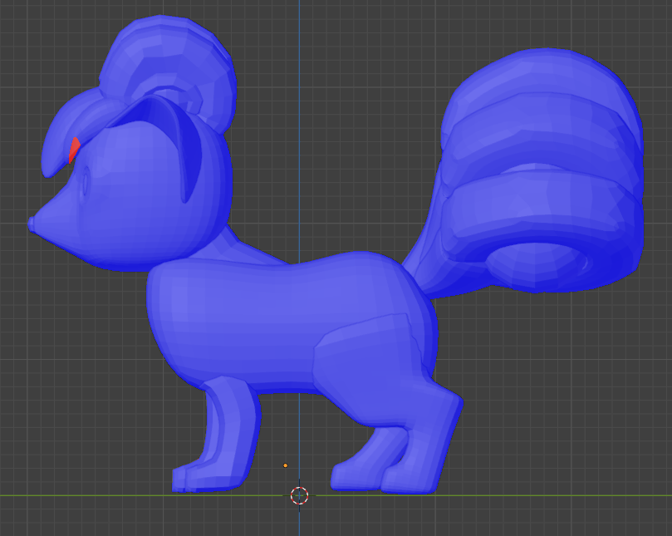Click the 3D cursor crosshair circle
Image resolution: width=672 pixels, height=536 pixels.
click(299, 495)
